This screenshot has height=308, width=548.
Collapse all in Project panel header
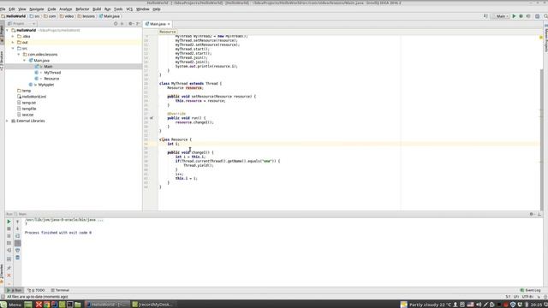(122, 24)
